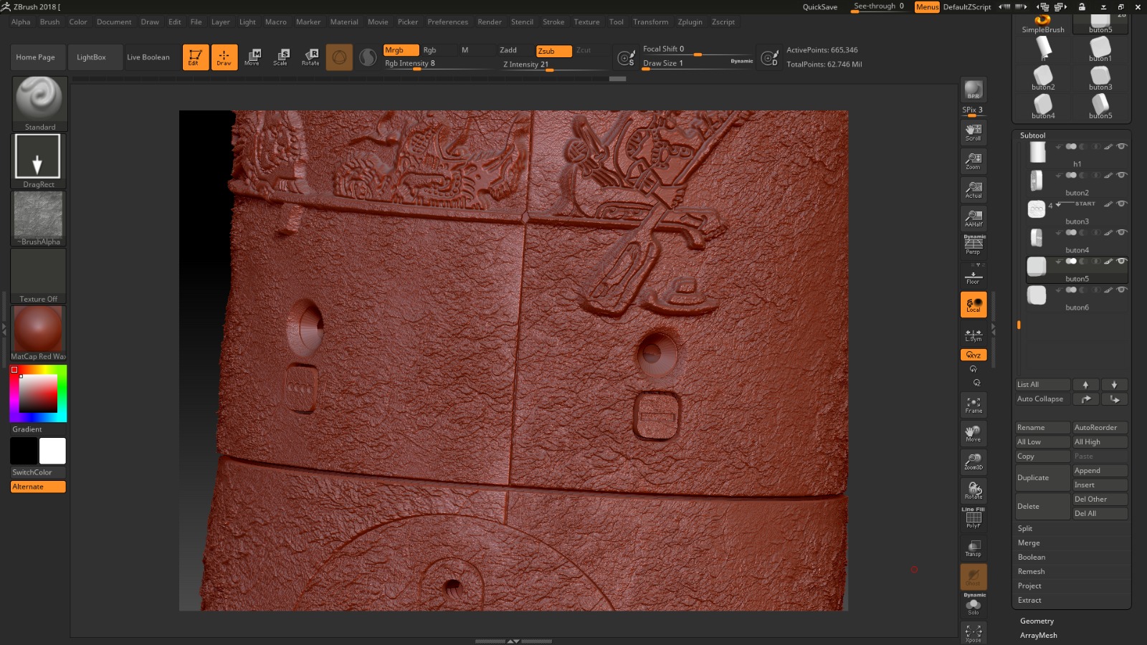
Task: Click the BPR render icon
Action: click(x=973, y=90)
